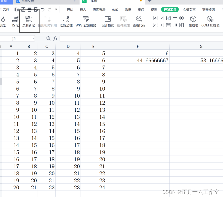Click the print preview icon
The image size is (223, 197).
click(x=37, y=9)
